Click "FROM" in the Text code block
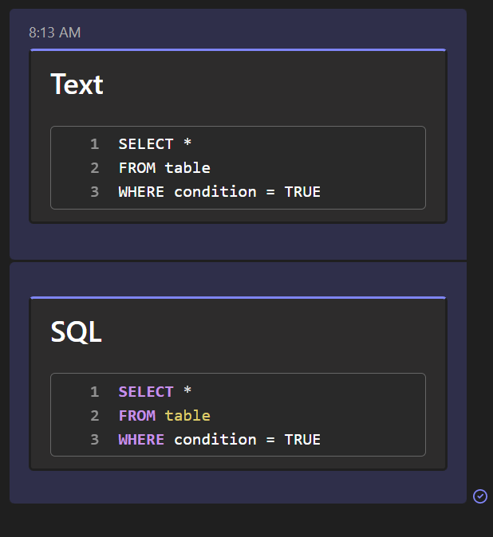493x537 pixels. [x=136, y=168]
